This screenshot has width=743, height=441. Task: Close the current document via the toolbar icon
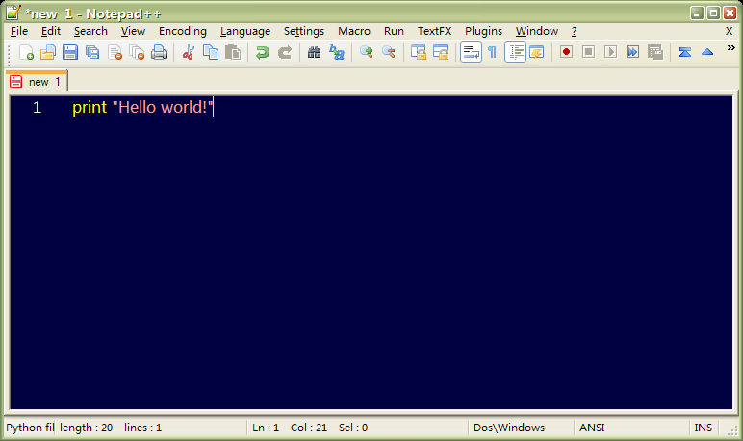click(x=115, y=52)
